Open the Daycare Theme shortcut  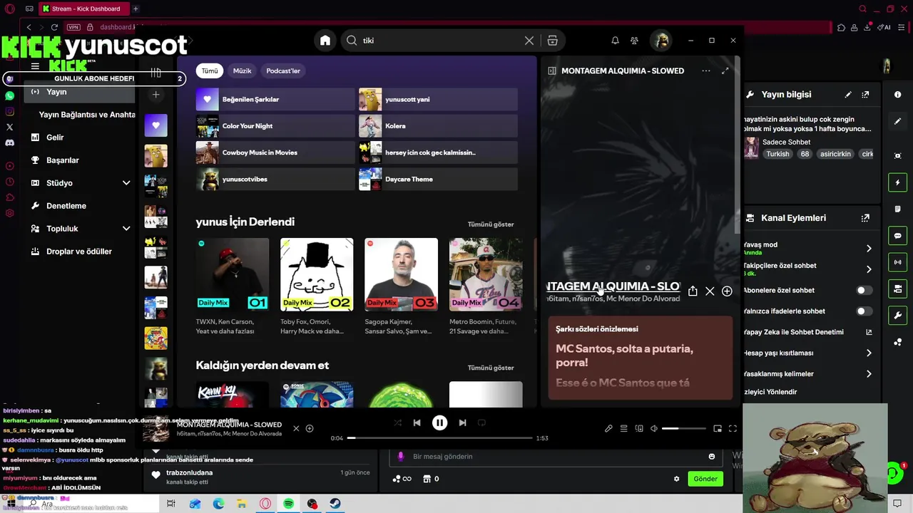438,179
